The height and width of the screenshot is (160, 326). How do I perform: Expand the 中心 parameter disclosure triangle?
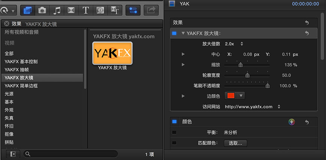[x=183, y=54]
